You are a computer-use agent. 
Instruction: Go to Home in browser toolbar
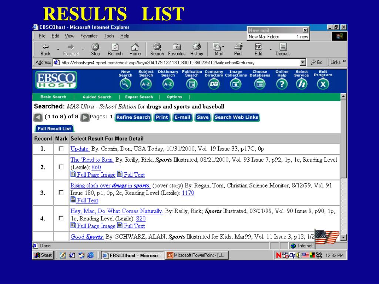(x=135, y=50)
